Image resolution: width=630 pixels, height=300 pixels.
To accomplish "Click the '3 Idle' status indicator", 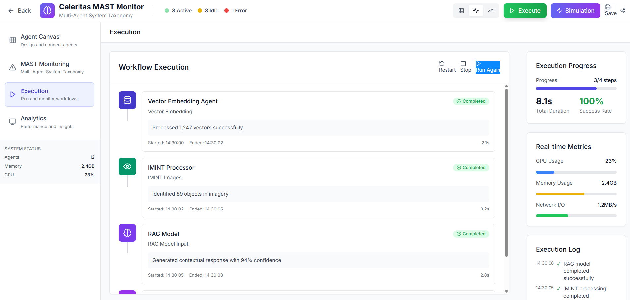I will [x=208, y=11].
